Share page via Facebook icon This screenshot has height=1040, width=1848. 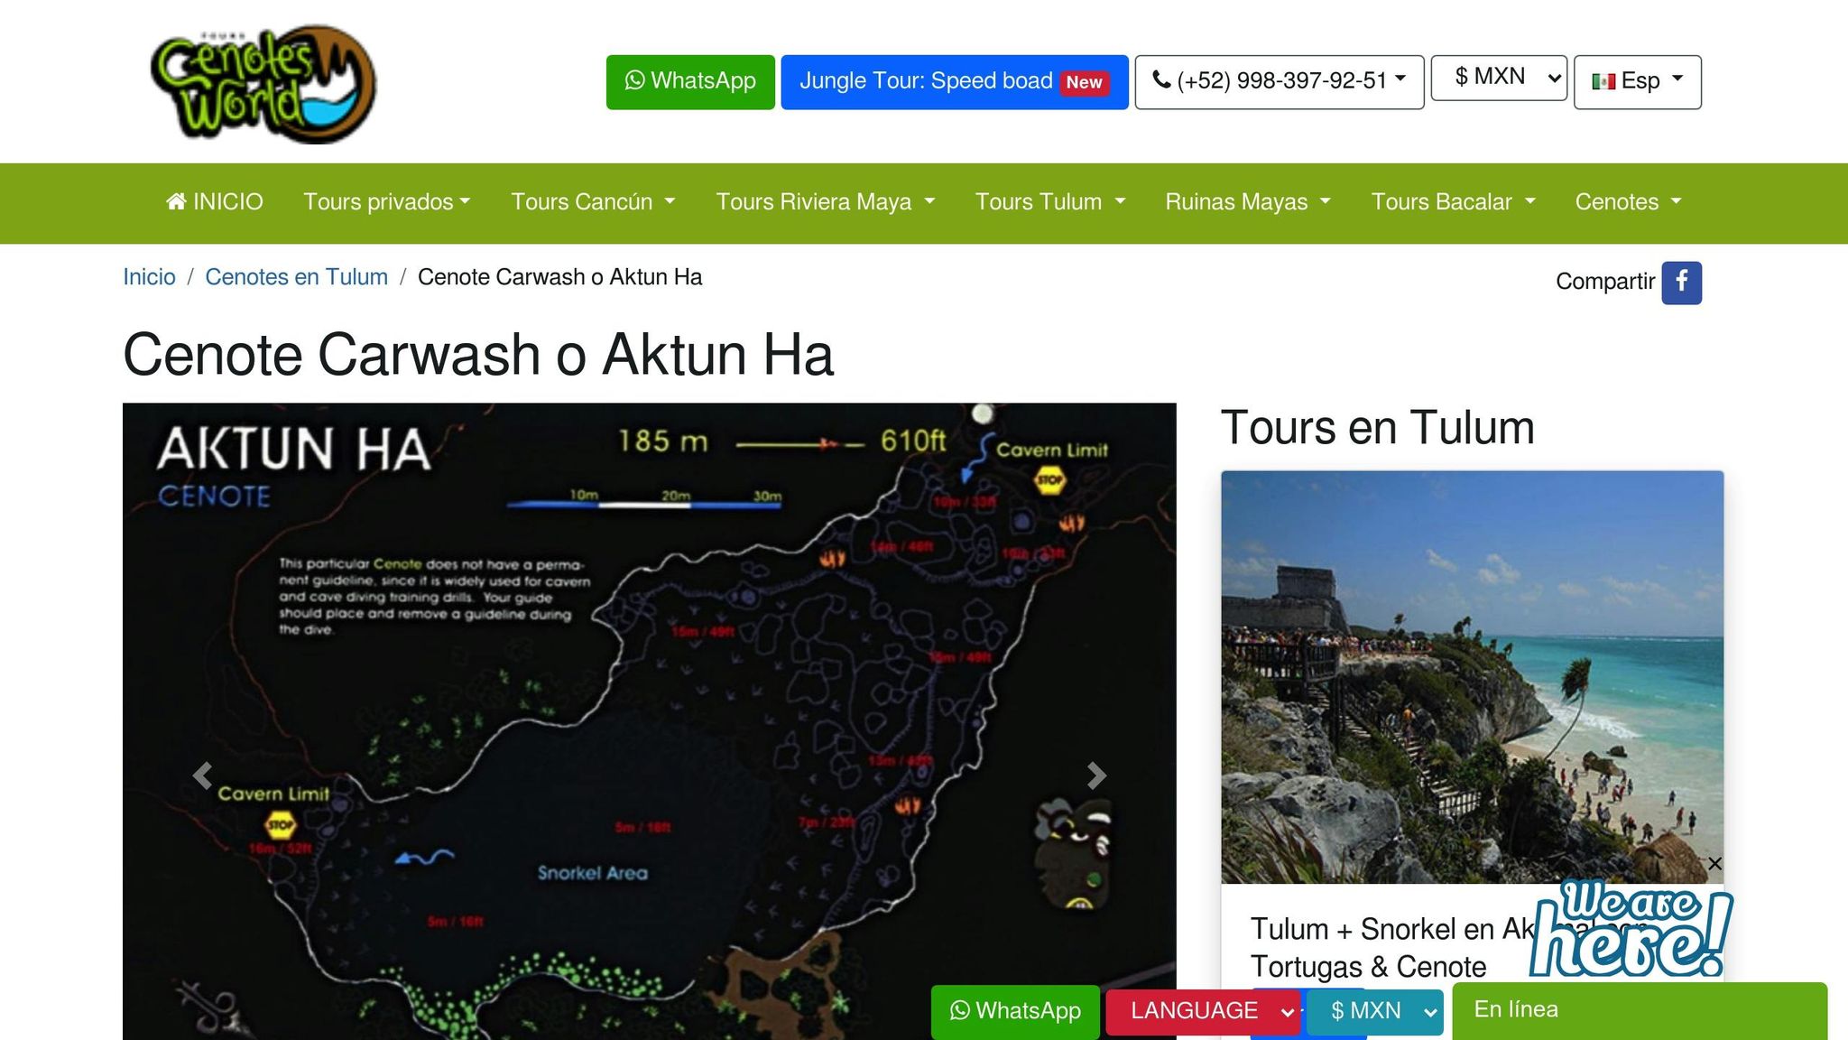tap(1681, 283)
